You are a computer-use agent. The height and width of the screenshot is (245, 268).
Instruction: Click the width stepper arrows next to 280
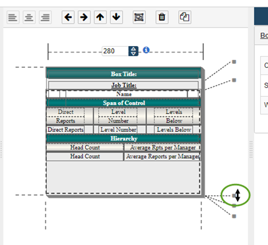[133, 51]
